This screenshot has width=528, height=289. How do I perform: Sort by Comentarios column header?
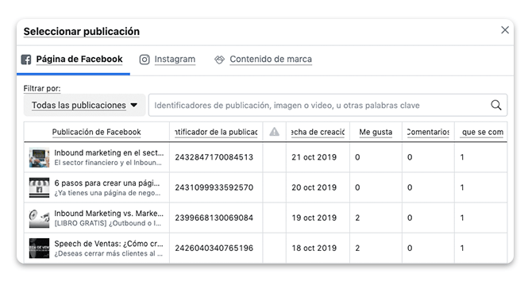coord(428,132)
